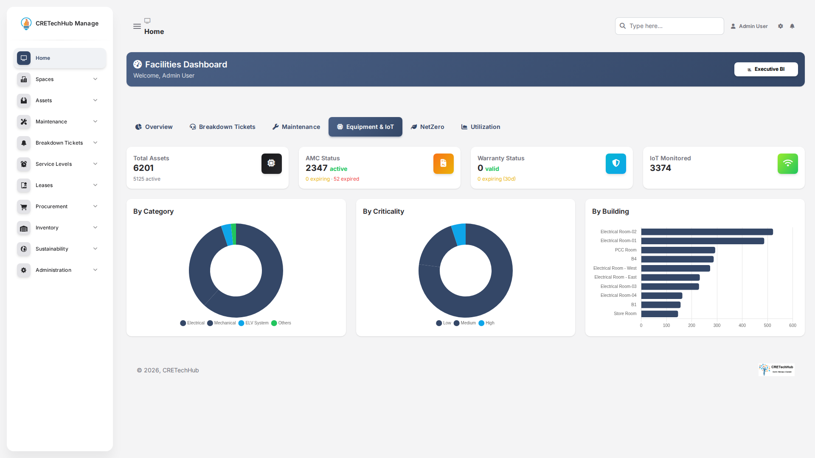The height and width of the screenshot is (458, 815).
Task: Open notifications bell in top bar
Action: click(x=792, y=26)
